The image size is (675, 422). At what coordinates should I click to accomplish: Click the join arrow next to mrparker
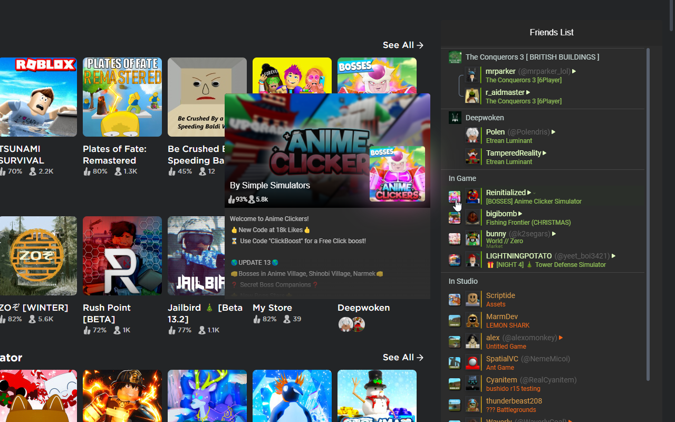(574, 71)
